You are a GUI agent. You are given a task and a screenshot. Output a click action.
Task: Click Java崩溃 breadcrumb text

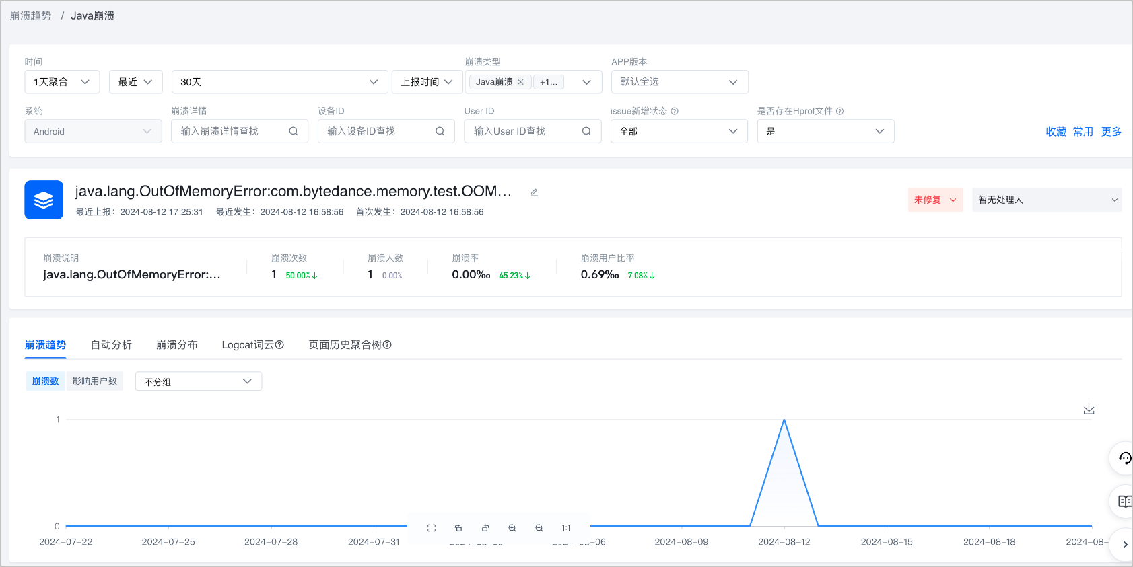click(x=93, y=15)
